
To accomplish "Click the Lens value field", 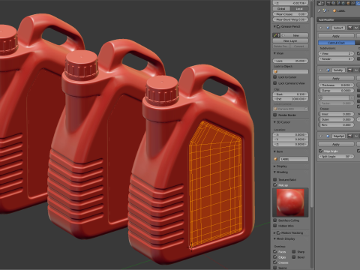I will tap(290, 61).
